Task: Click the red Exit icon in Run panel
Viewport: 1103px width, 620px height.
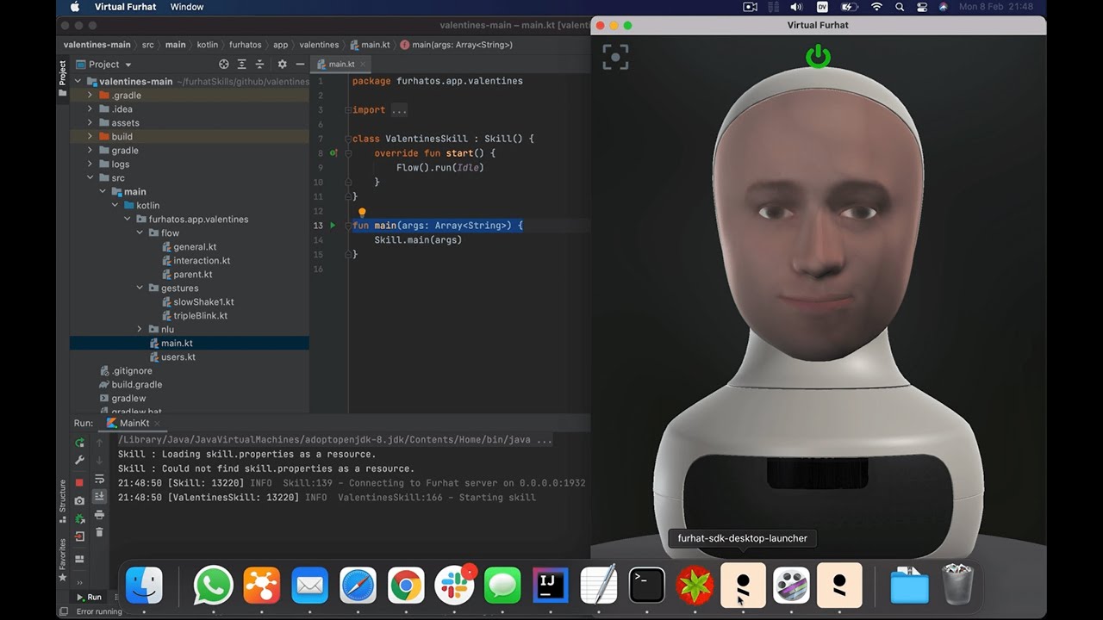Action: pos(79,536)
